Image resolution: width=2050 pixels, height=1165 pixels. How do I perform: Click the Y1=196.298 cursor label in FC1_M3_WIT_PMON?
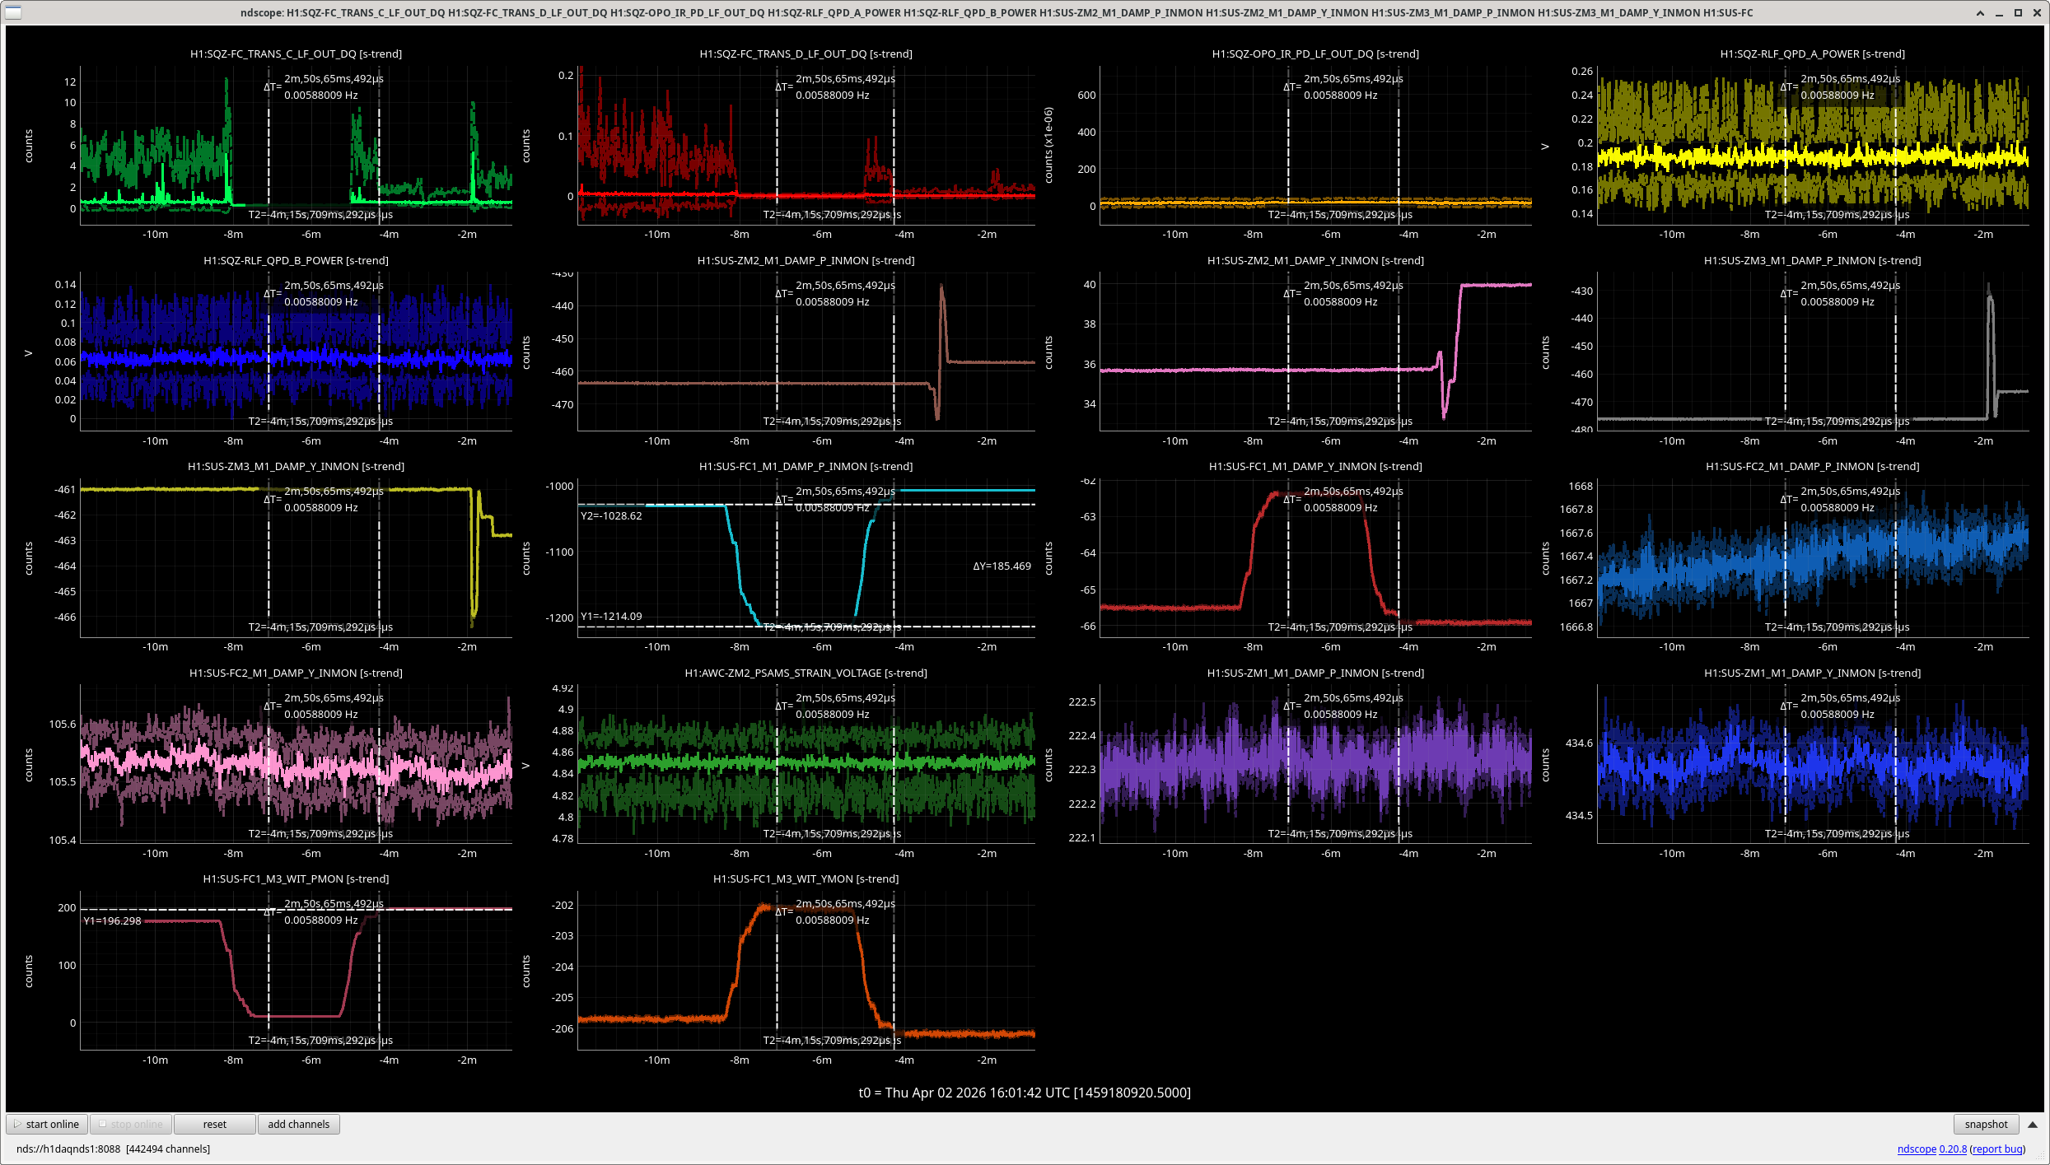coord(112,920)
